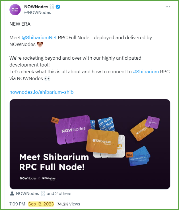Open the nownodes.io/shibarium-shib link

(x=42, y=92)
